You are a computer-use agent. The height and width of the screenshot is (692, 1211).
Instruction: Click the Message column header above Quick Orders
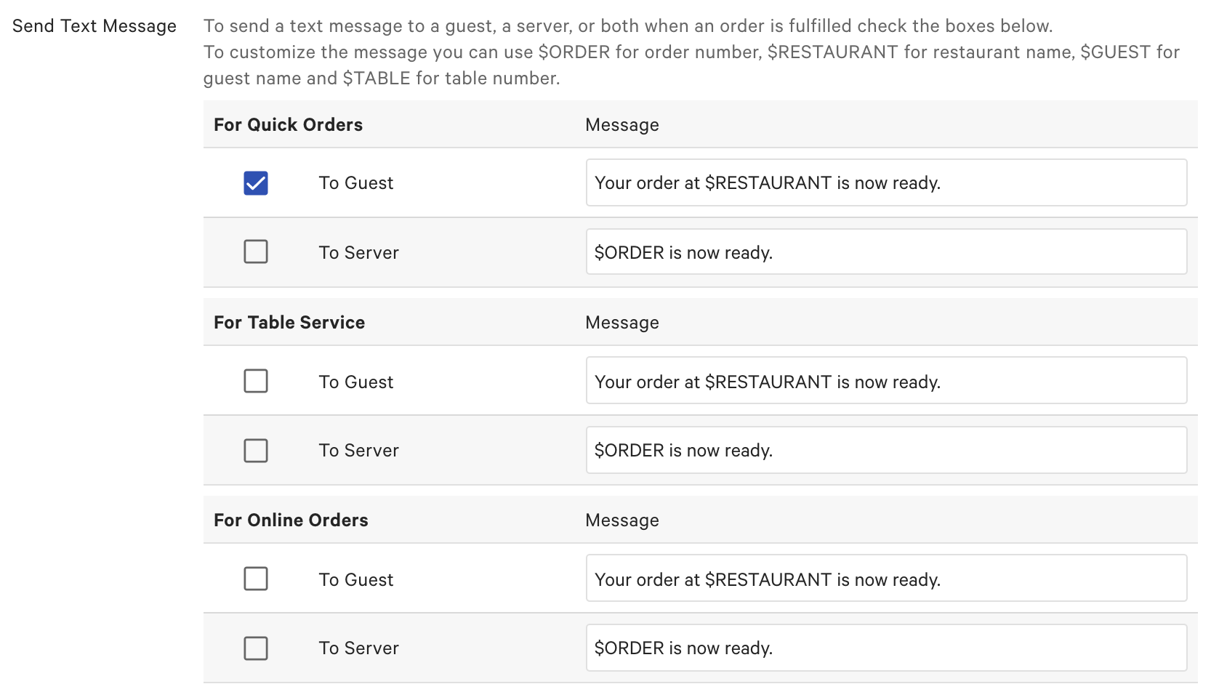point(621,124)
